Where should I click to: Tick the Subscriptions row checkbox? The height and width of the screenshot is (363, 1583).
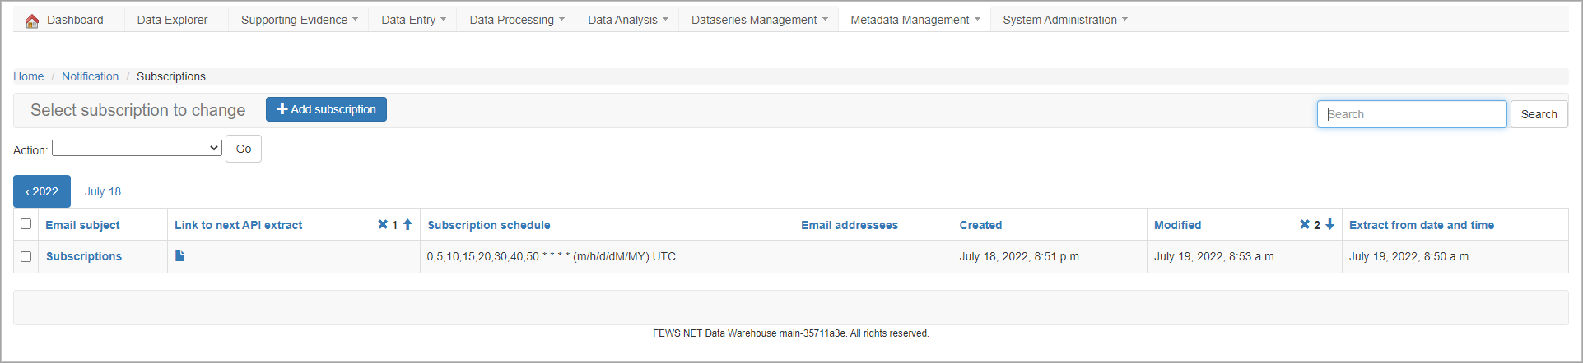[26, 256]
